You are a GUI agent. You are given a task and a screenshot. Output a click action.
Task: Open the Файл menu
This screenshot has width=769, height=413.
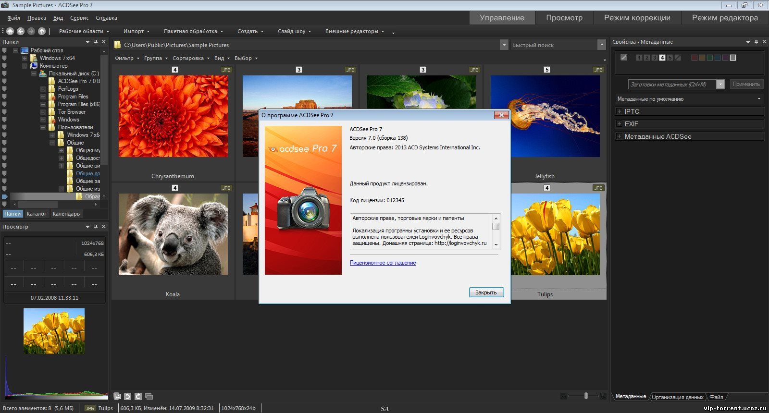click(13, 18)
